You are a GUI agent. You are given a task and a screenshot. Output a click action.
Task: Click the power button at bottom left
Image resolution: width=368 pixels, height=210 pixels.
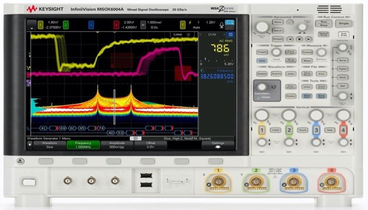coord(29,182)
